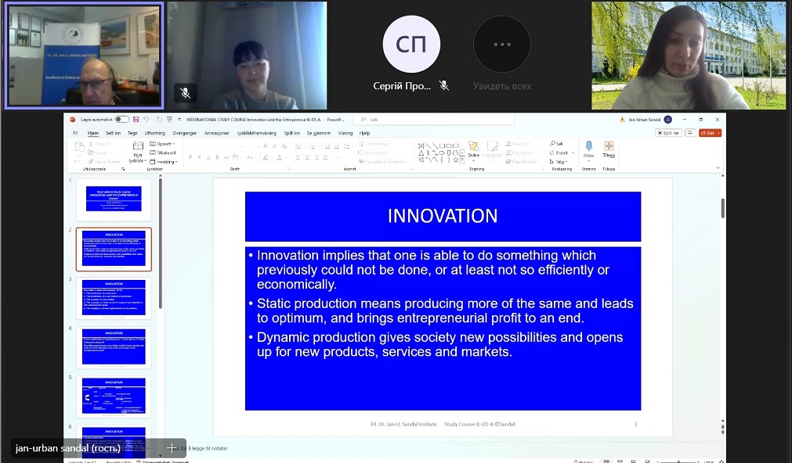Start slideshow from the quick access toolbar
Screen dimensions: 792x463
tap(169, 120)
